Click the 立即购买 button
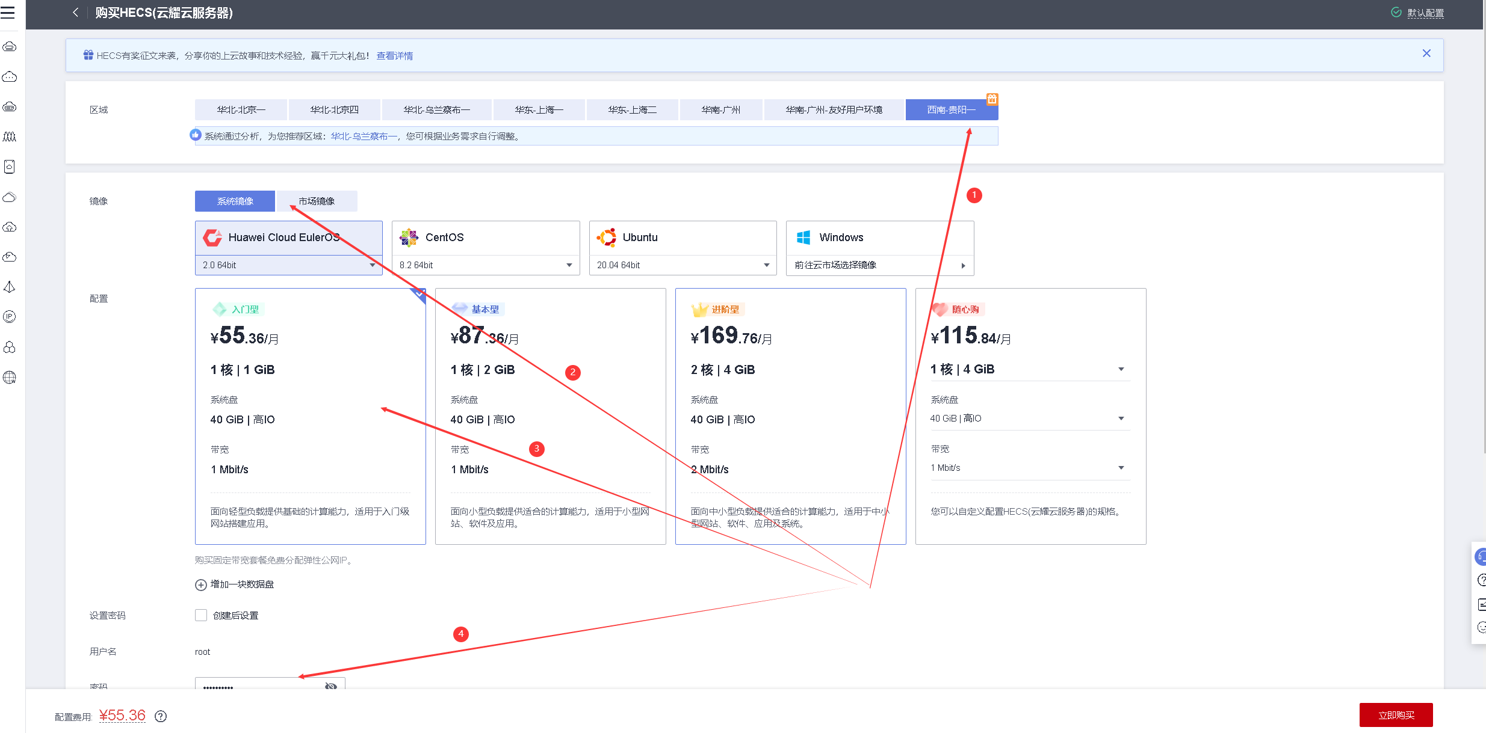Viewport: 1486px width, 733px height. click(x=1396, y=715)
